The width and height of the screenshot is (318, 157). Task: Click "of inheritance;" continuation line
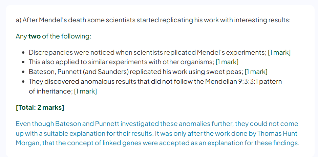[51, 91]
